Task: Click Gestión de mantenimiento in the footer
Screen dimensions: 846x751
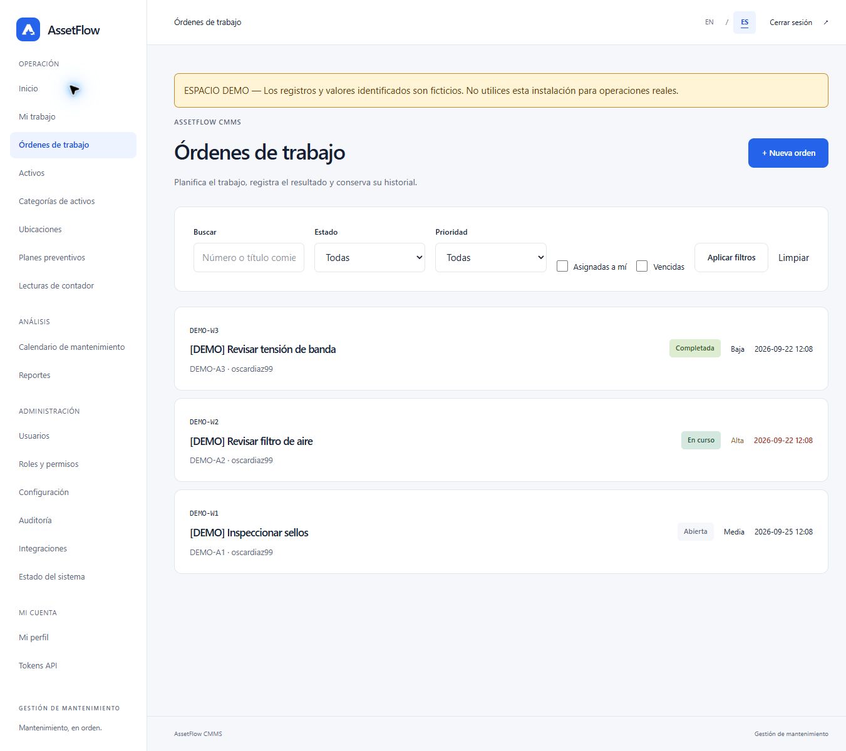Action: pos(792,733)
